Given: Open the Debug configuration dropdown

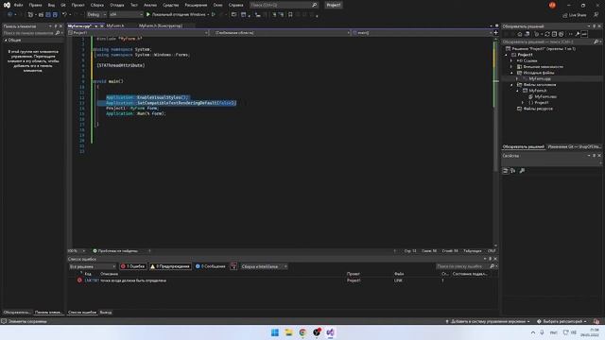Looking at the screenshot, I should coord(96,15).
